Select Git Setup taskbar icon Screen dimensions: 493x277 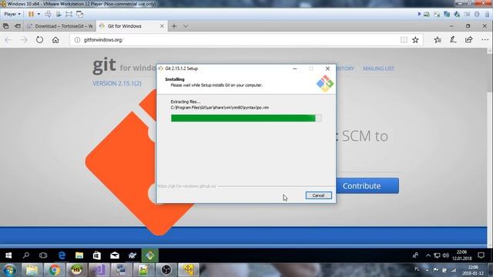[x=150, y=255]
